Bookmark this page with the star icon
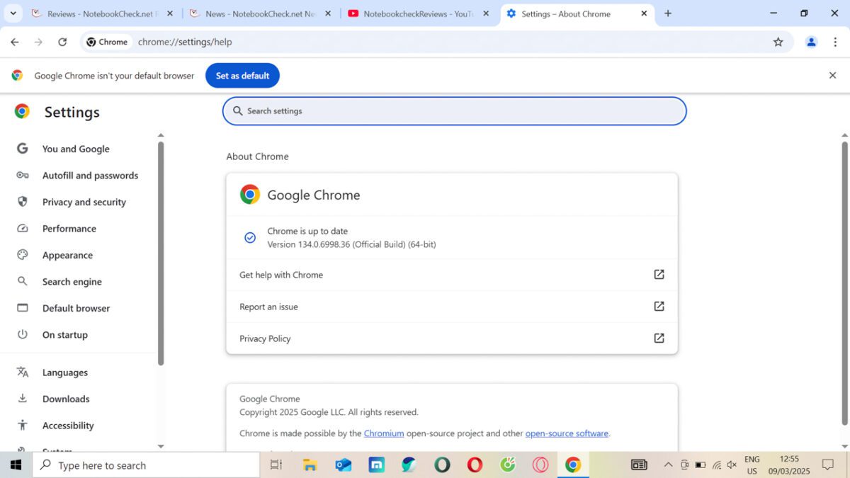The height and width of the screenshot is (478, 850). coord(778,42)
